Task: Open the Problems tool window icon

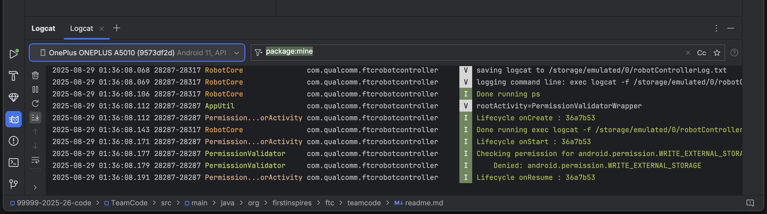Action: (13, 141)
